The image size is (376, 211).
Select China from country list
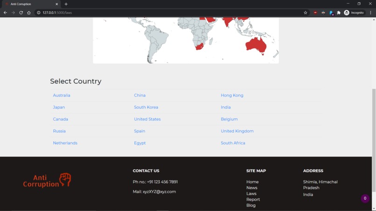(x=140, y=95)
